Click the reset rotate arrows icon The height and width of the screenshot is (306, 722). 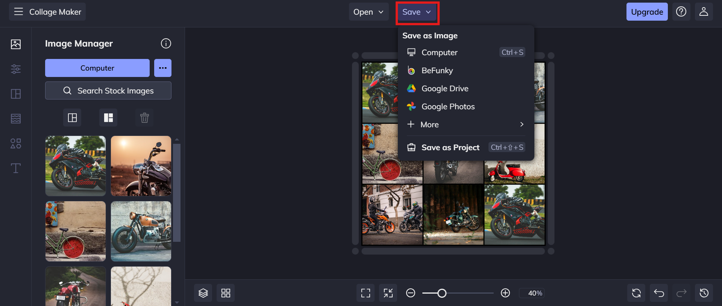636,293
